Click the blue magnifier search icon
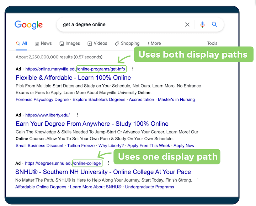 coord(214,24)
